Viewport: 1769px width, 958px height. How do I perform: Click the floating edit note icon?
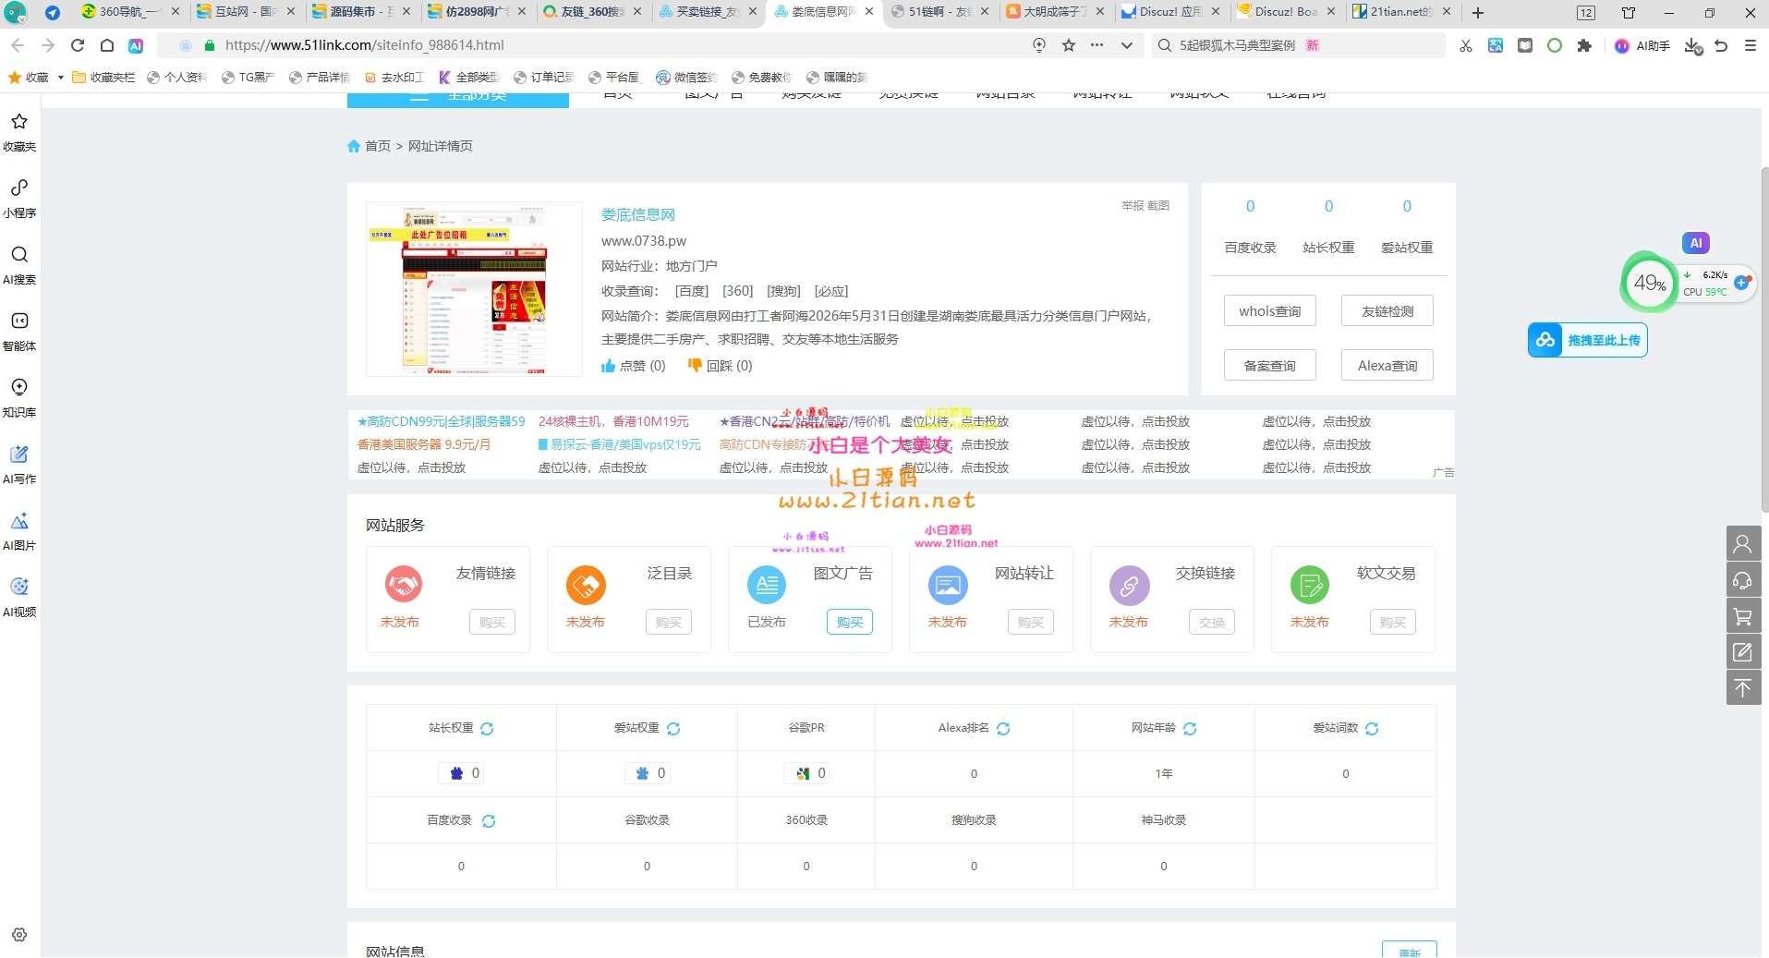[x=1743, y=652]
